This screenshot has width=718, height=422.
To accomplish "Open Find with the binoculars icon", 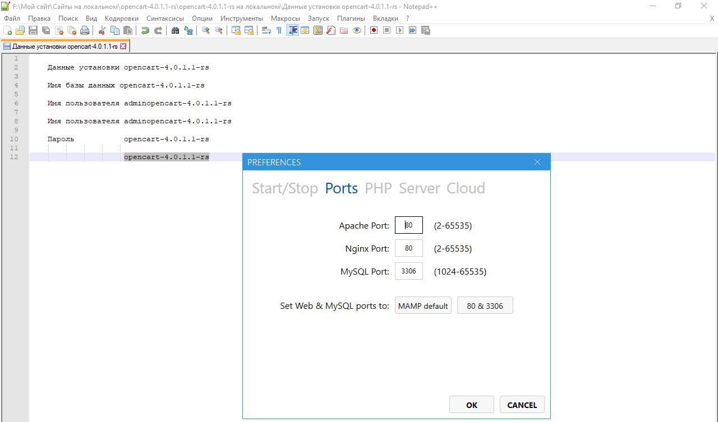I will [175, 30].
